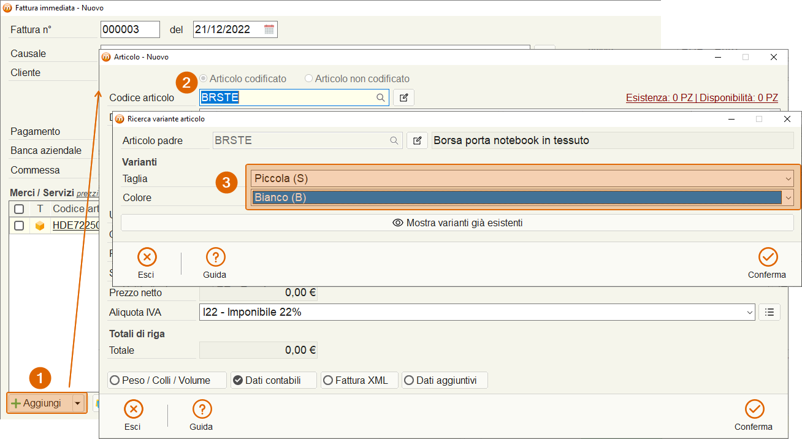Expand the Taglia dropdown showing Piccola (S)
This screenshot has width=802, height=439.
(789, 178)
